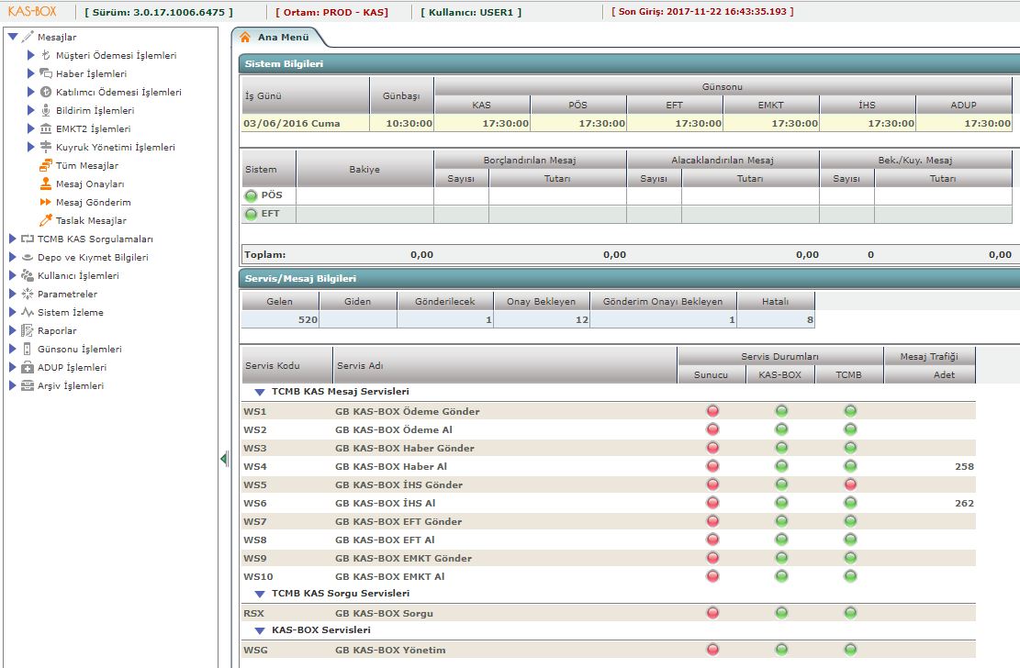Click the Günsonu İşlemleri icon
This screenshot has height=668, width=1020.
pyautogui.click(x=28, y=349)
